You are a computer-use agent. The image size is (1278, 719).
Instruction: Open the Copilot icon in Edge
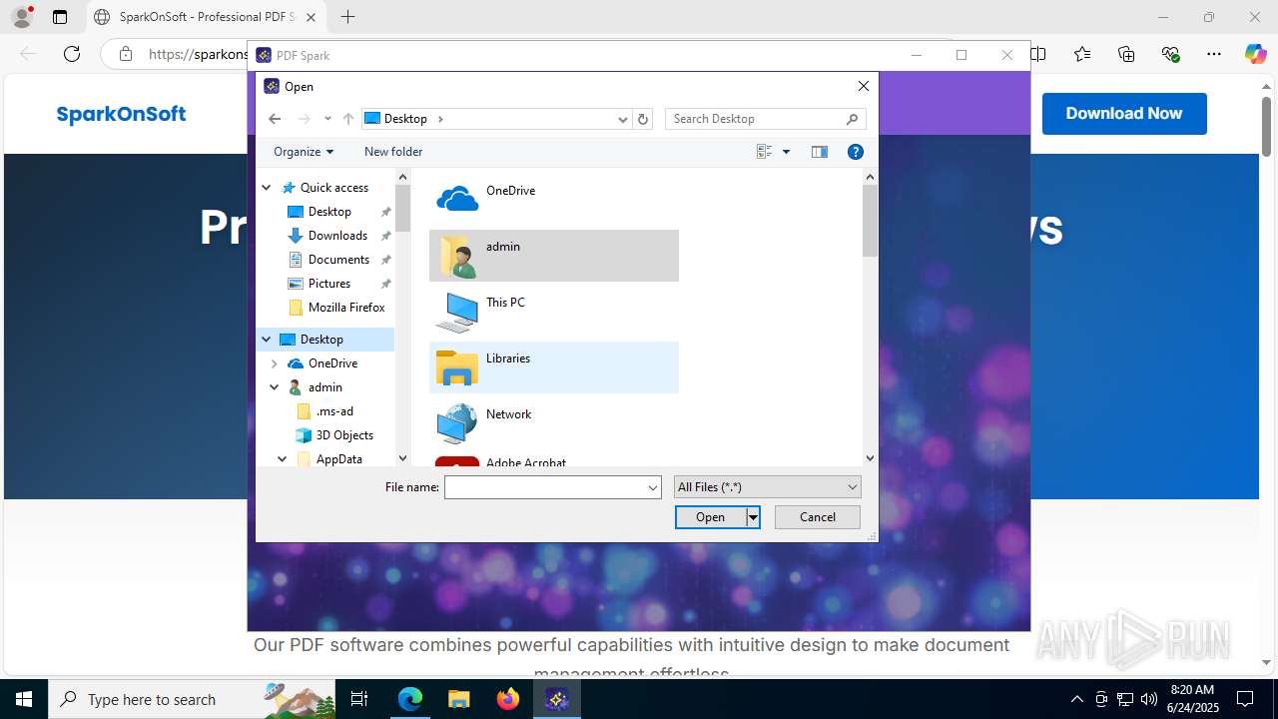click(1255, 54)
